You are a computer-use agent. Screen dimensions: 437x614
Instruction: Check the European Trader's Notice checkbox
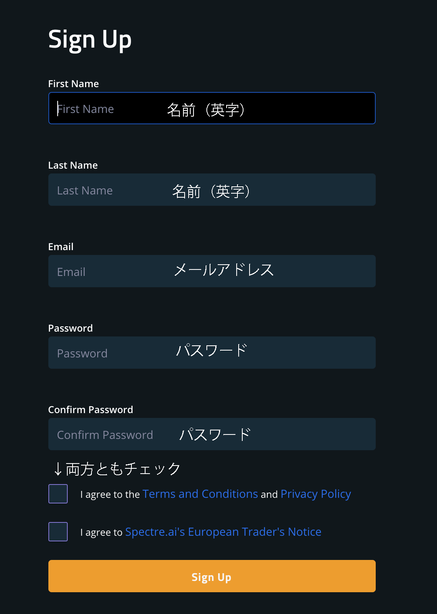tap(58, 532)
